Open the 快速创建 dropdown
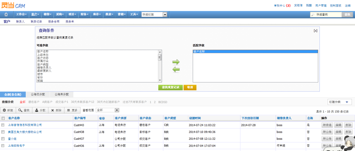355x151 pixels. (x=155, y=15)
